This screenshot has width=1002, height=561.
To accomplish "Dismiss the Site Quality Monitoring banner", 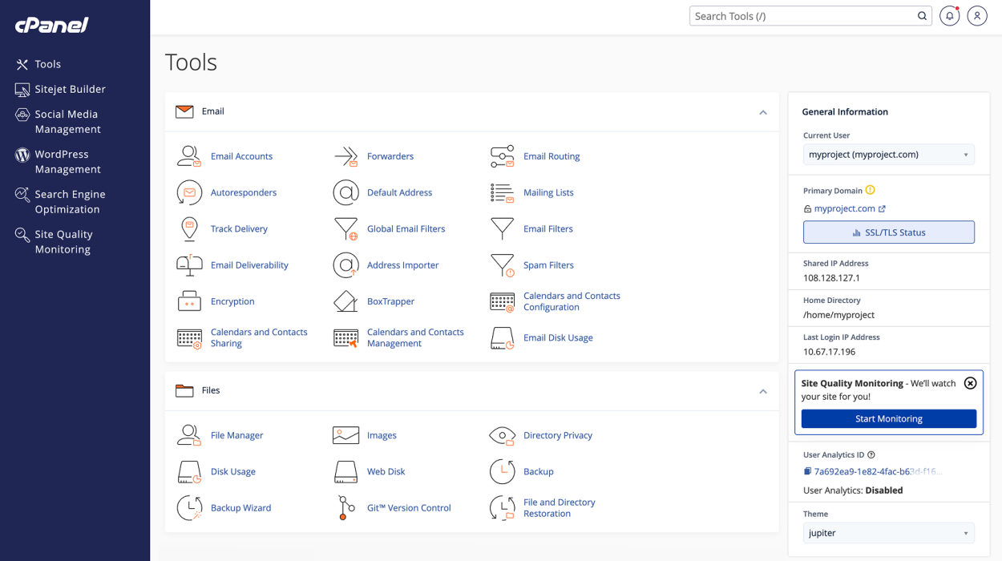I will [x=970, y=383].
